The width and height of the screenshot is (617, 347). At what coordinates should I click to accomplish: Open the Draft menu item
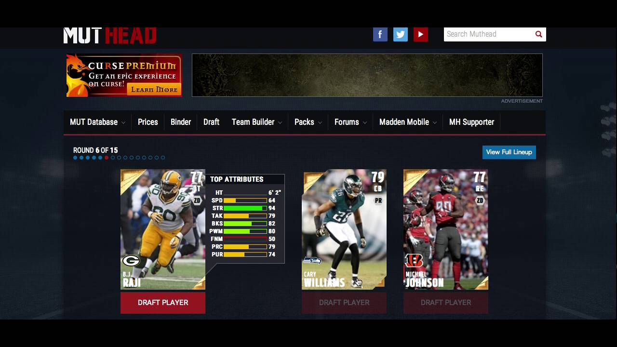(211, 122)
